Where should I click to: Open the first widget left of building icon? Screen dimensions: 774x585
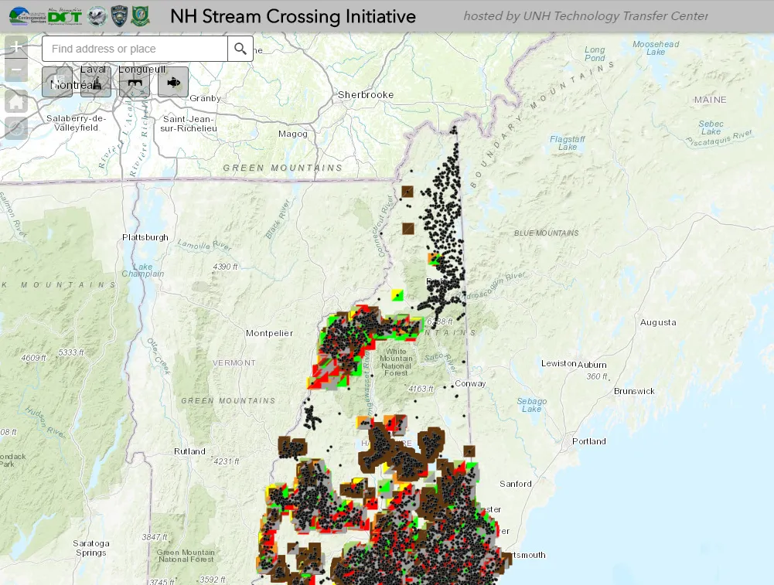point(57,82)
